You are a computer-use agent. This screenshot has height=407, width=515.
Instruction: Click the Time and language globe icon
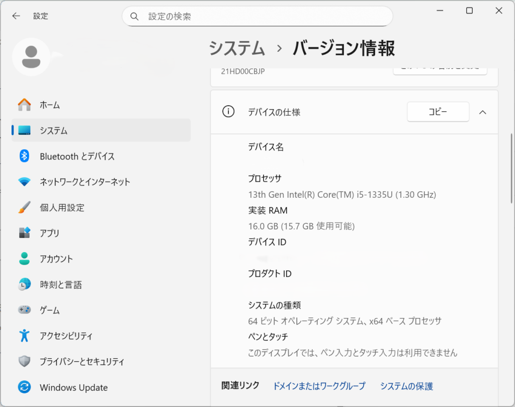(x=24, y=285)
